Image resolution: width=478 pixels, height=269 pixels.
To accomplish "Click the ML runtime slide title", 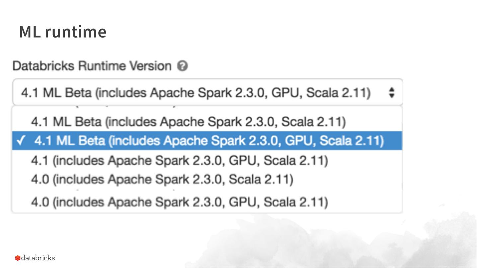I will coord(62,32).
